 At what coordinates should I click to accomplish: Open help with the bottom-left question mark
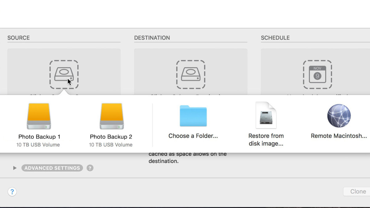(x=12, y=192)
